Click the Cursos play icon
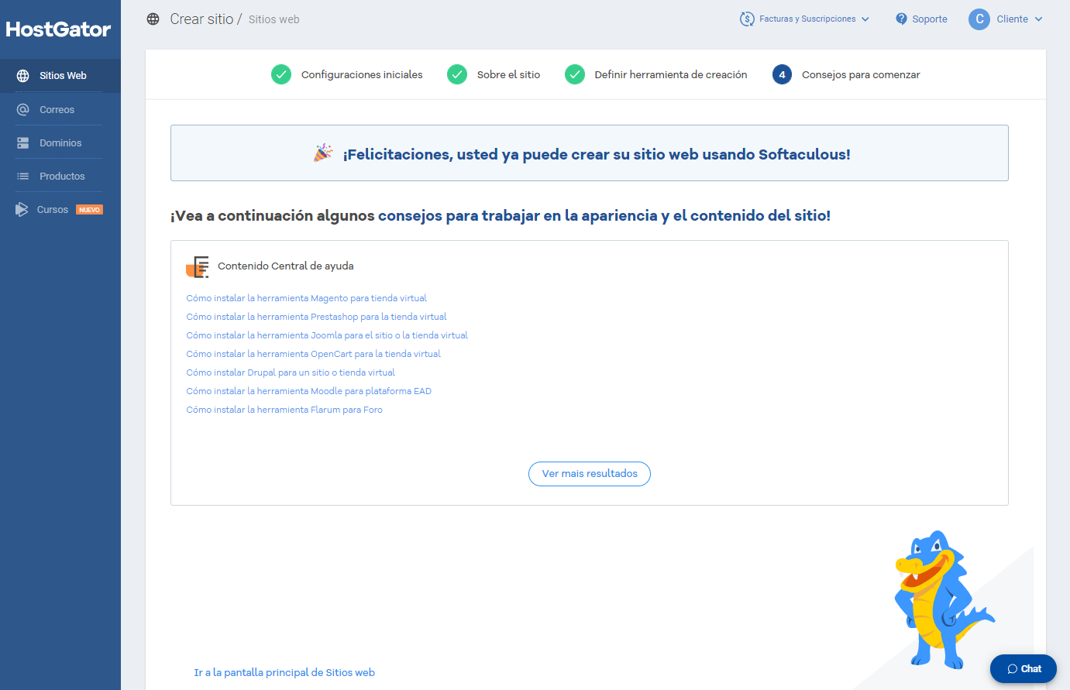The width and height of the screenshot is (1070, 690). (x=22, y=210)
